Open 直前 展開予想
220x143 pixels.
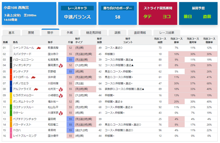207,17
